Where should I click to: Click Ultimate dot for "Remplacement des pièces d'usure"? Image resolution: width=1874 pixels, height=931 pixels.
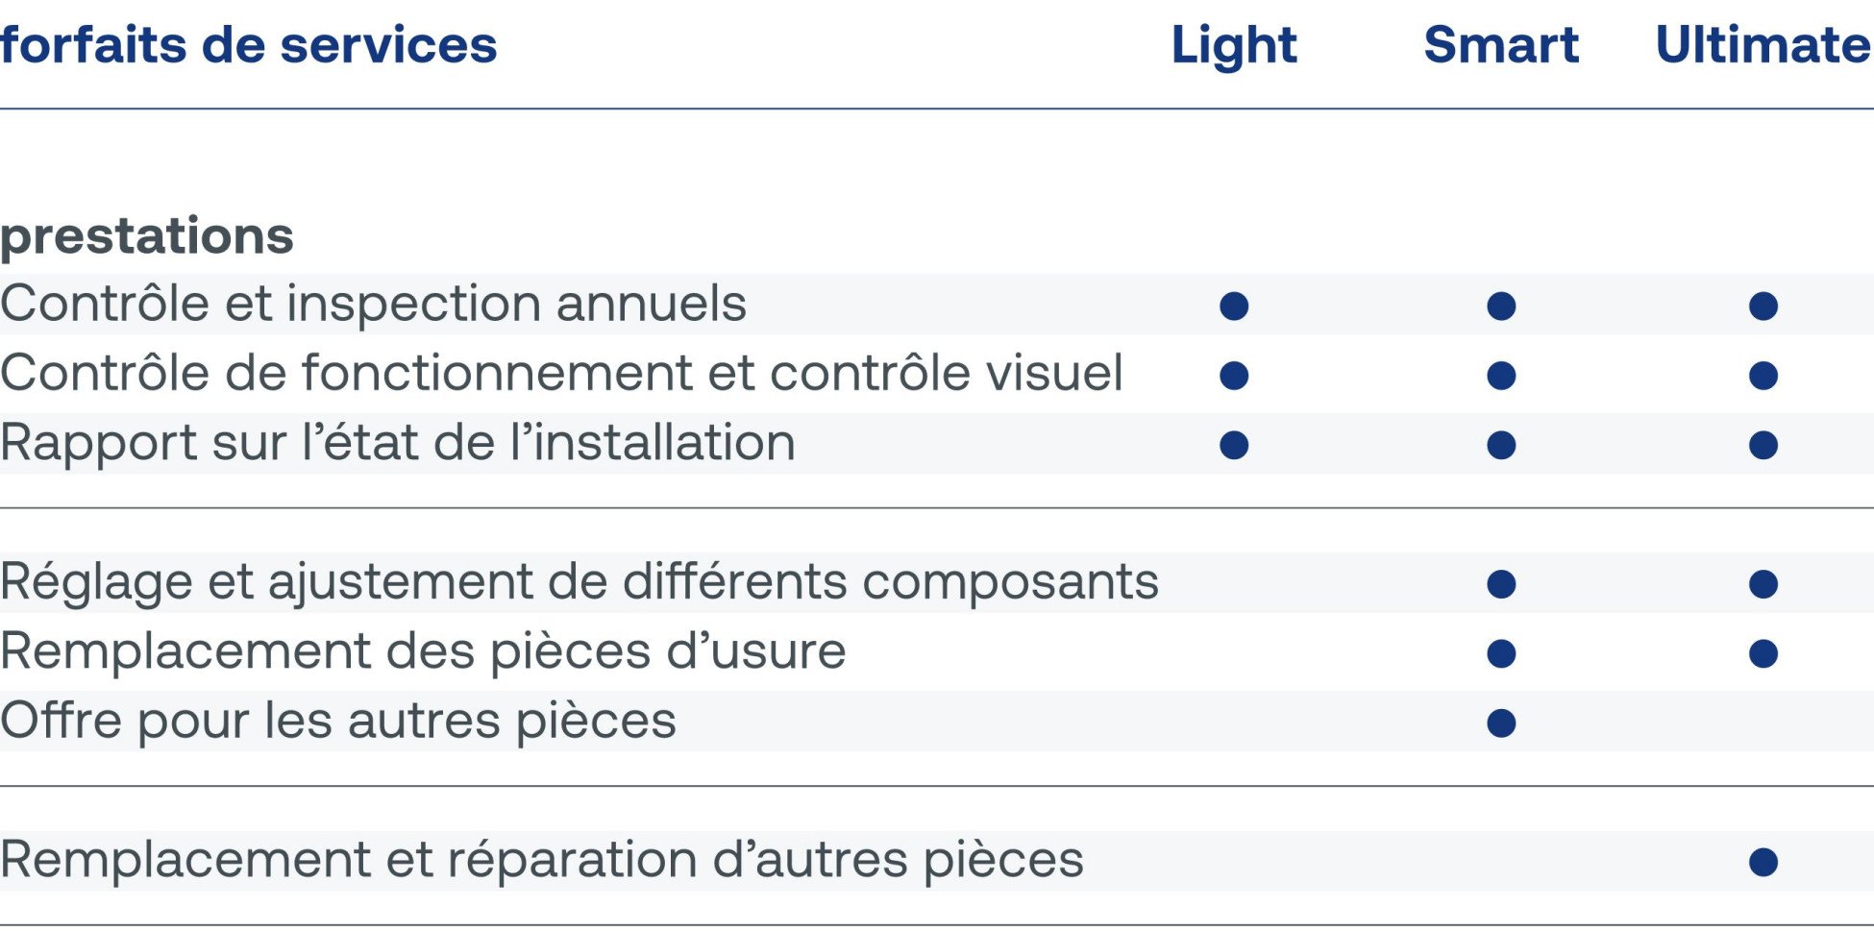point(1763,654)
